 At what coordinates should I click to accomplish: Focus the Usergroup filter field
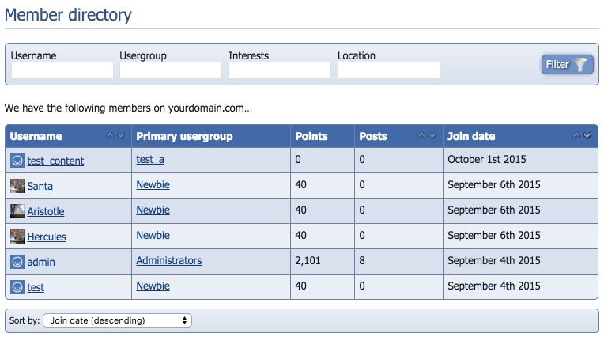171,70
